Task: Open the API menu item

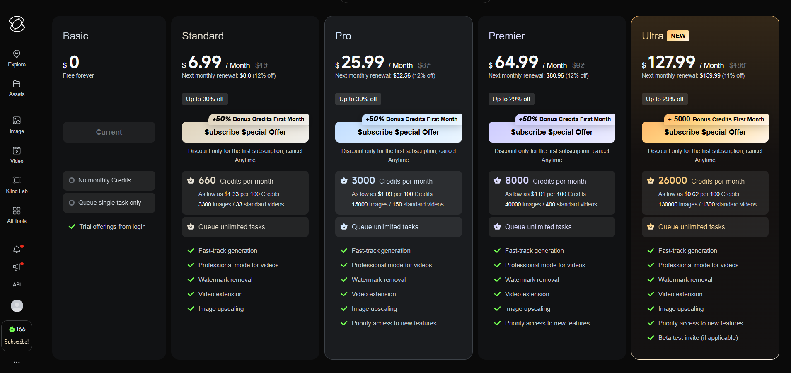Action: (x=17, y=285)
